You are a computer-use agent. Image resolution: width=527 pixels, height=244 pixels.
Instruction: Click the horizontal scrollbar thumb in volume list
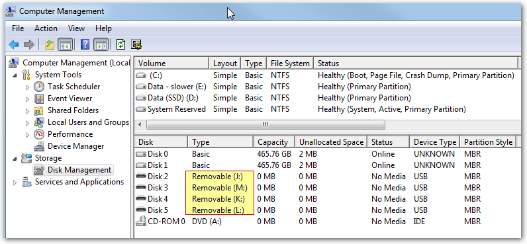266,124
